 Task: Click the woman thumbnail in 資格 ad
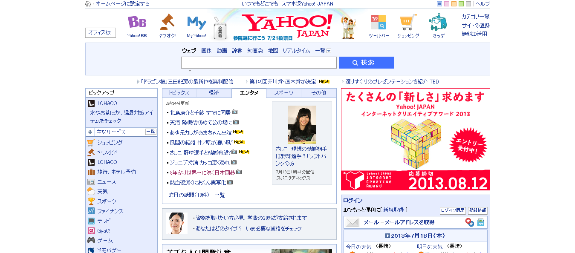(x=176, y=223)
